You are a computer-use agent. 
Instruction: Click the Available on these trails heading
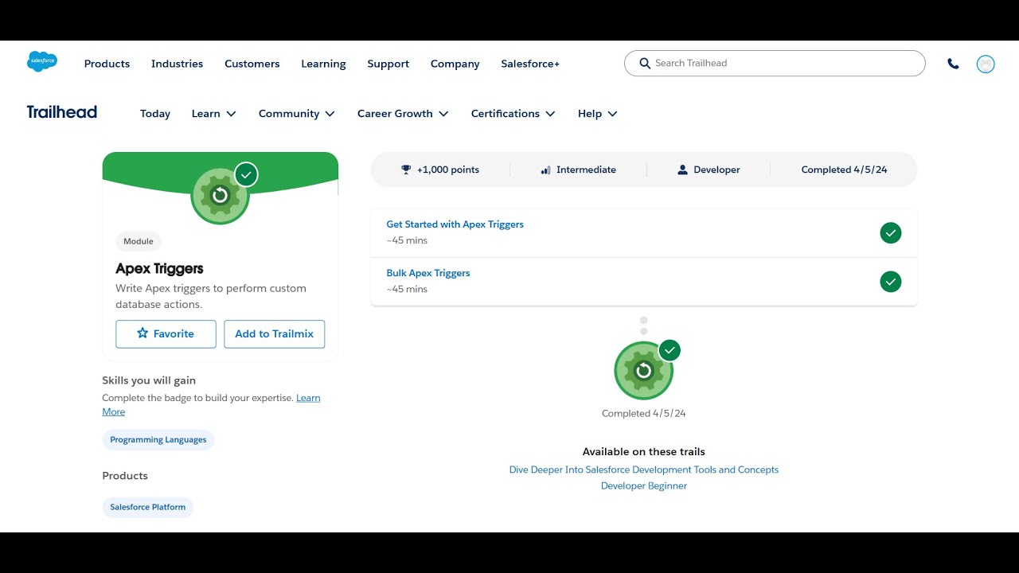tap(644, 452)
